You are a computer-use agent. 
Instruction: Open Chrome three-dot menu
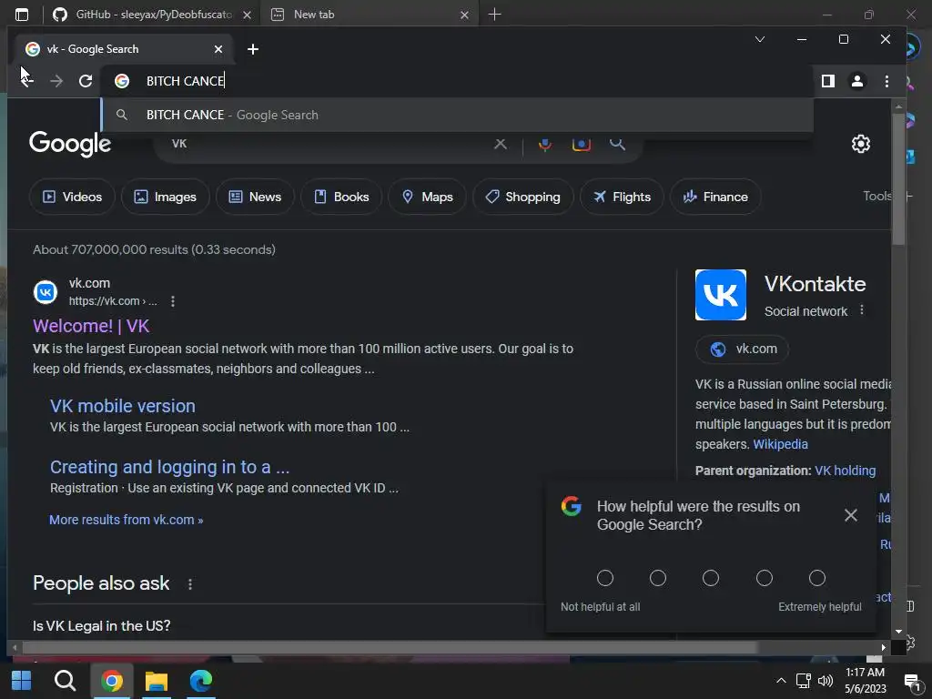pos(886,81)
